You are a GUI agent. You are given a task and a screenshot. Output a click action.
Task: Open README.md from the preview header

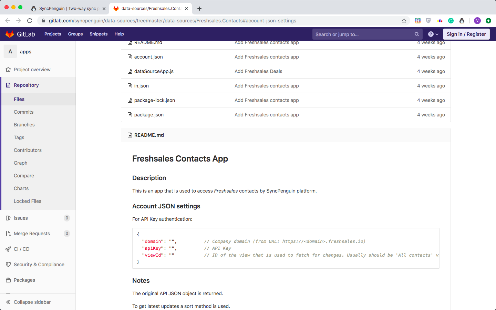pyautogui.click(x=149, y=135)
